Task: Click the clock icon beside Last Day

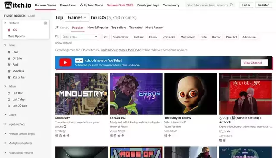Action: click(9, 93)
